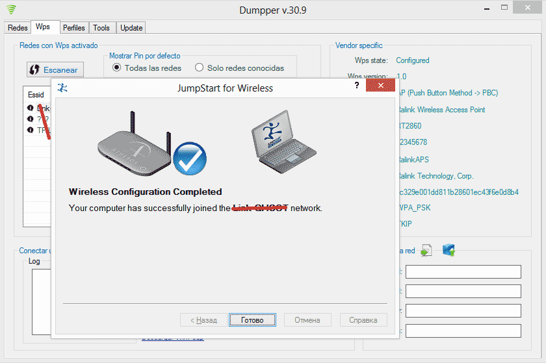
Task: Click the partially hidden Descargar link
Action: click(173, 339)
